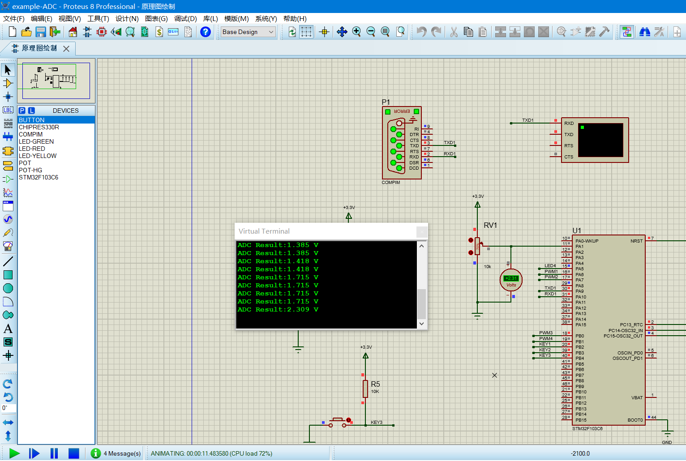Select the Wire Label LBL tool
The height and width of the screenshot is (461, 686).
[8, 110]
